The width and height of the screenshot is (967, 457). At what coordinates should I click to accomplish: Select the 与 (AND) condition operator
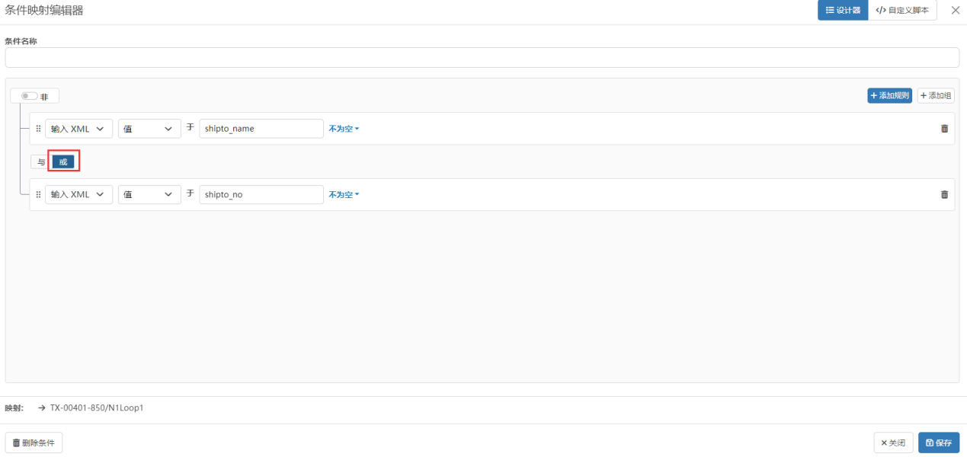click(x=41, y=161)
